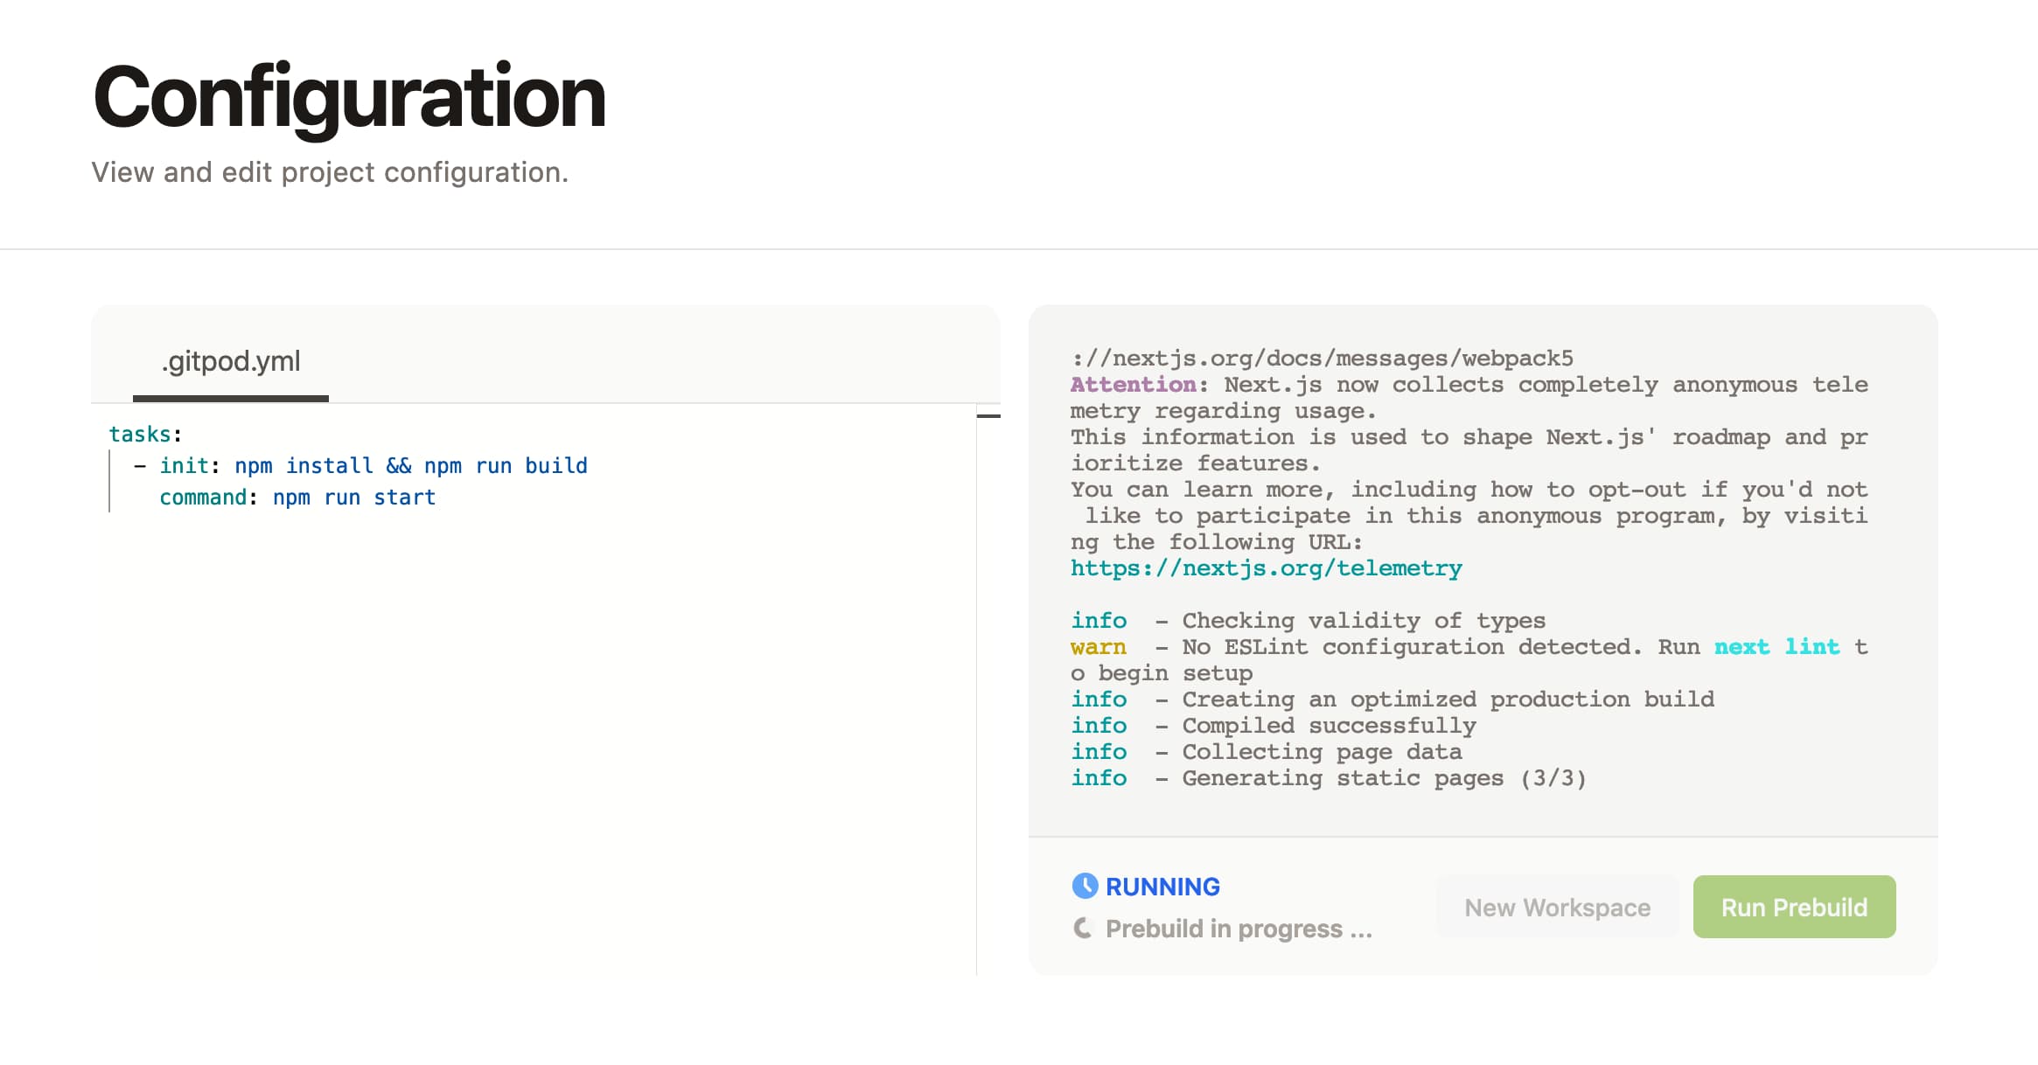This screenshot has height=1065, width=2038.
Task: Click the purple 'Attention' log label
Action: (1133, 385)
